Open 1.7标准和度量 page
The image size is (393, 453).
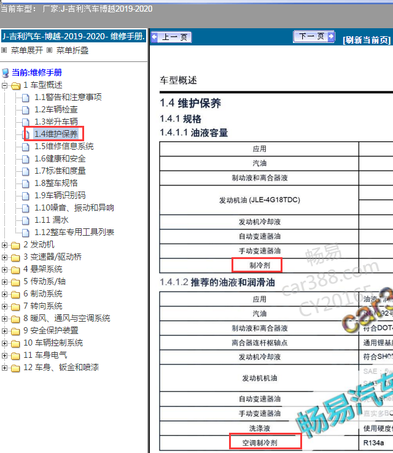point(60,171)
